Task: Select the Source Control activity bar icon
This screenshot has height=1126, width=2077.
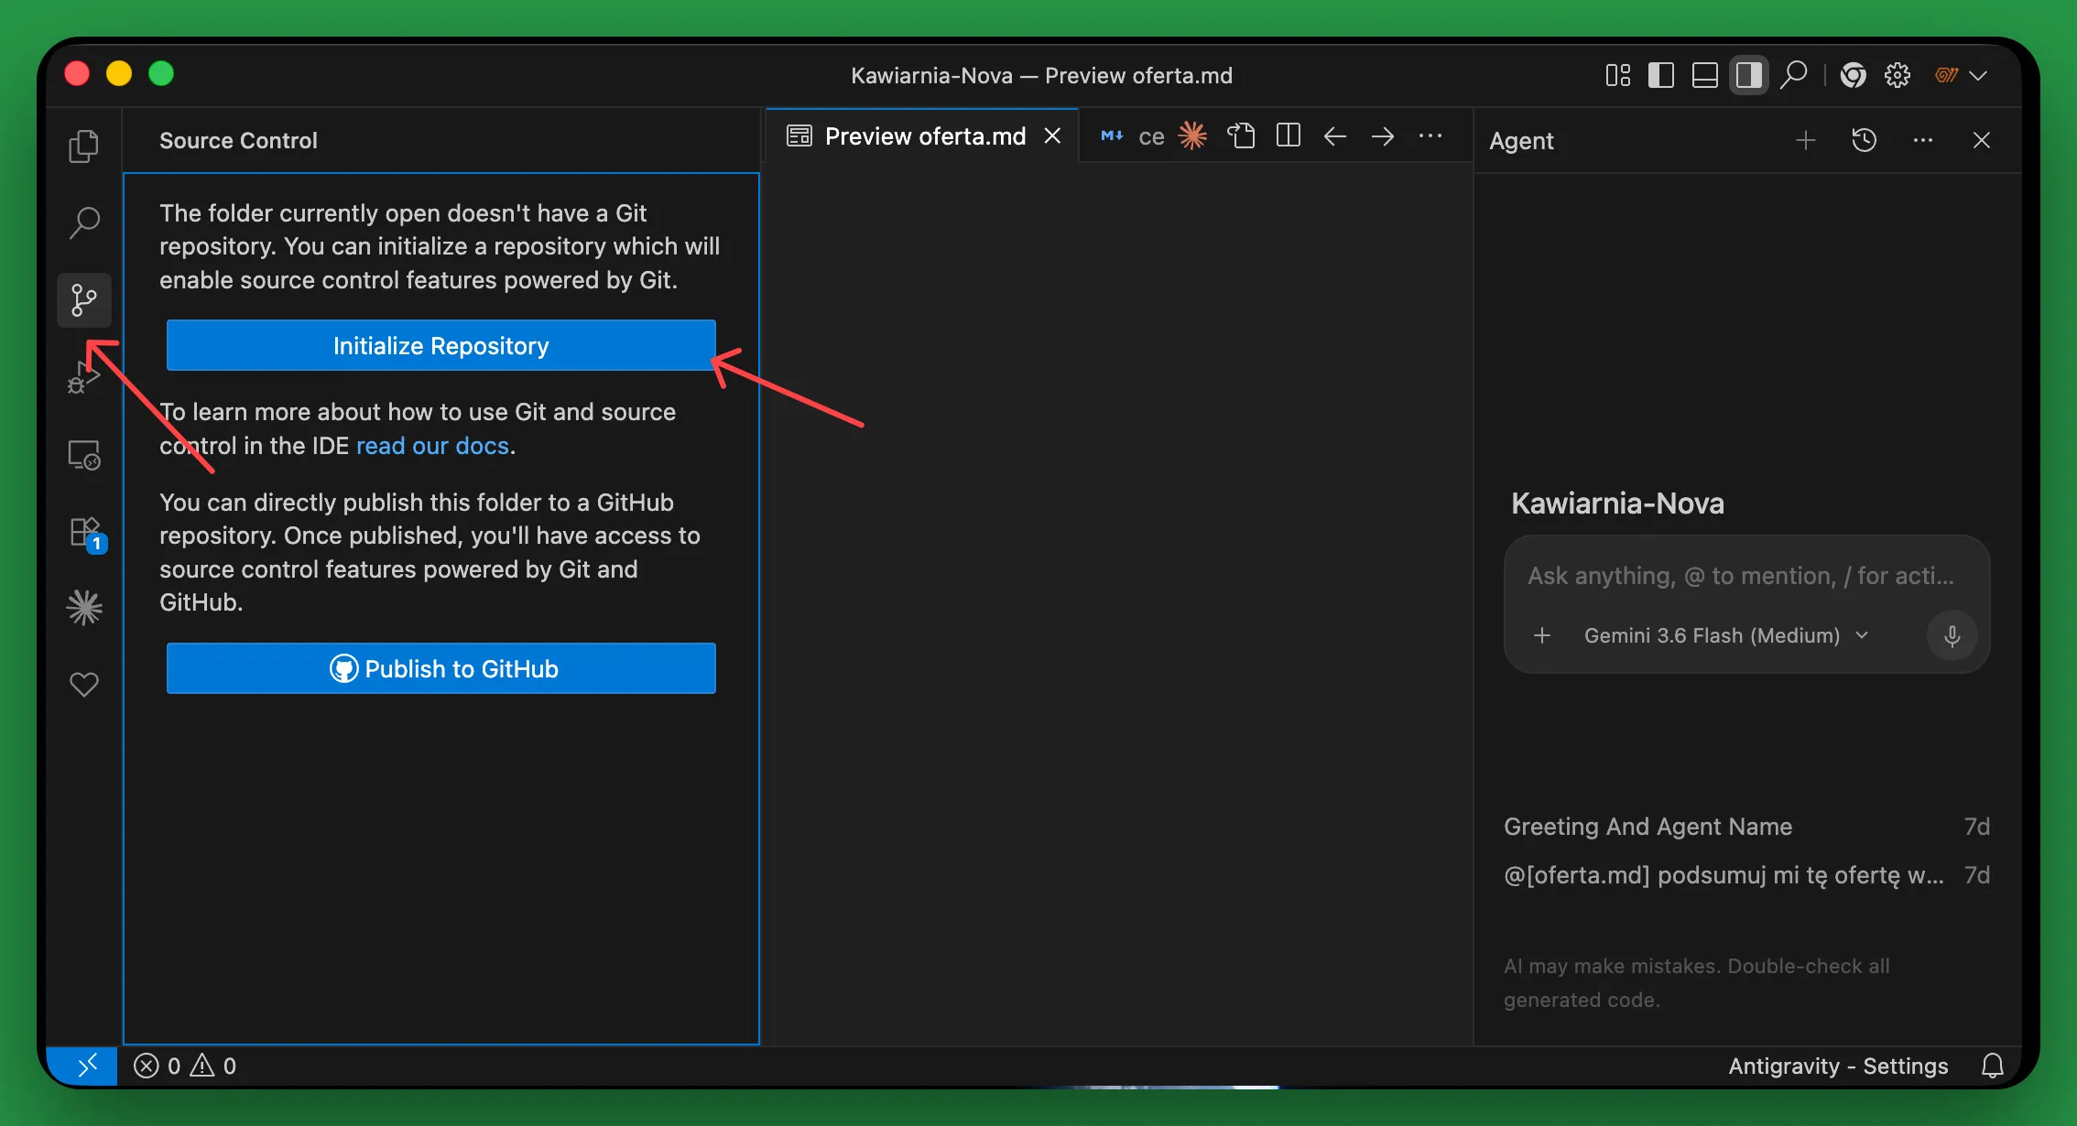Action: (84, 299)
